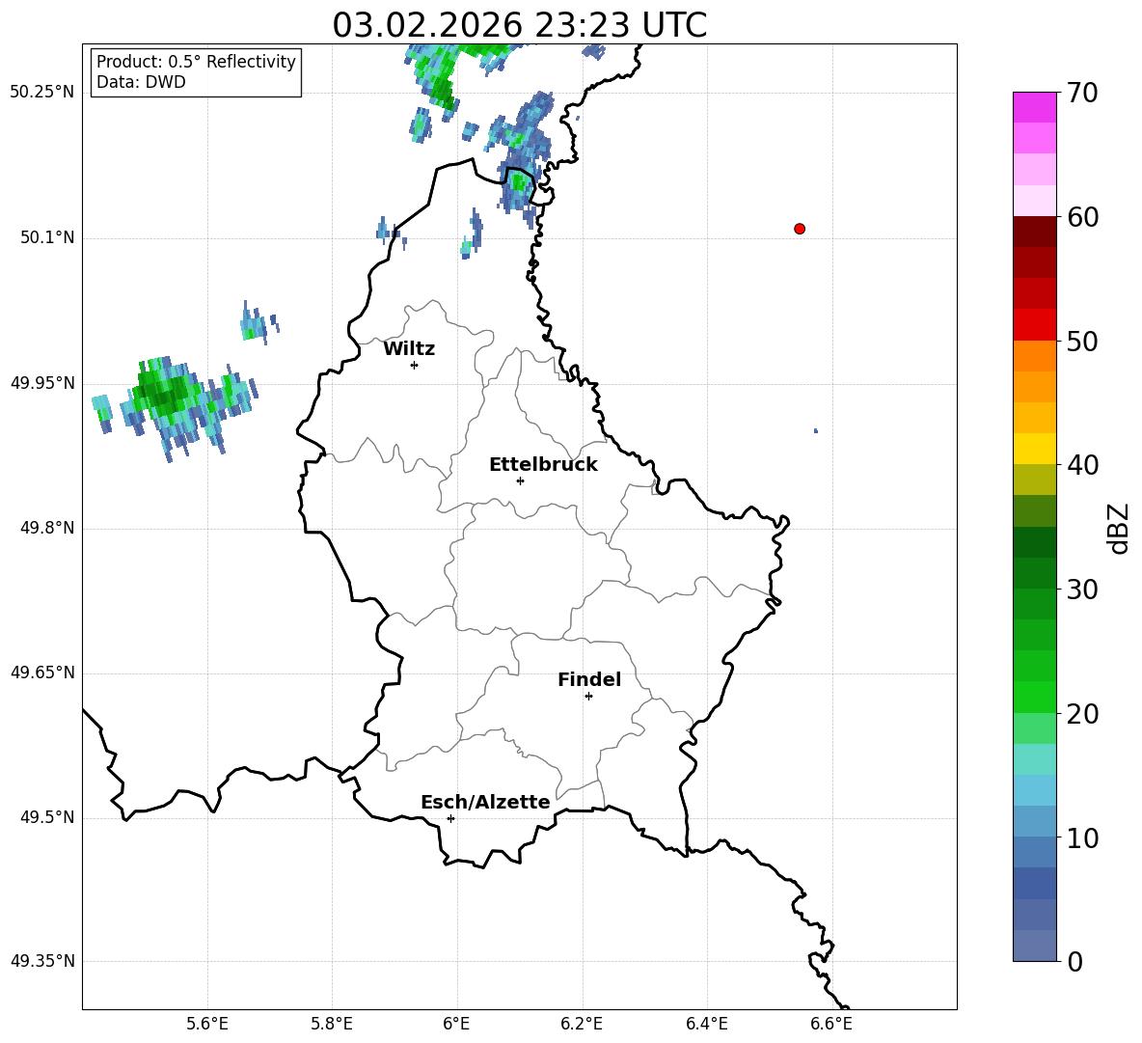Click the Esch/Alzette label
Screen dimensions: 1142x1043
[485, 802]
